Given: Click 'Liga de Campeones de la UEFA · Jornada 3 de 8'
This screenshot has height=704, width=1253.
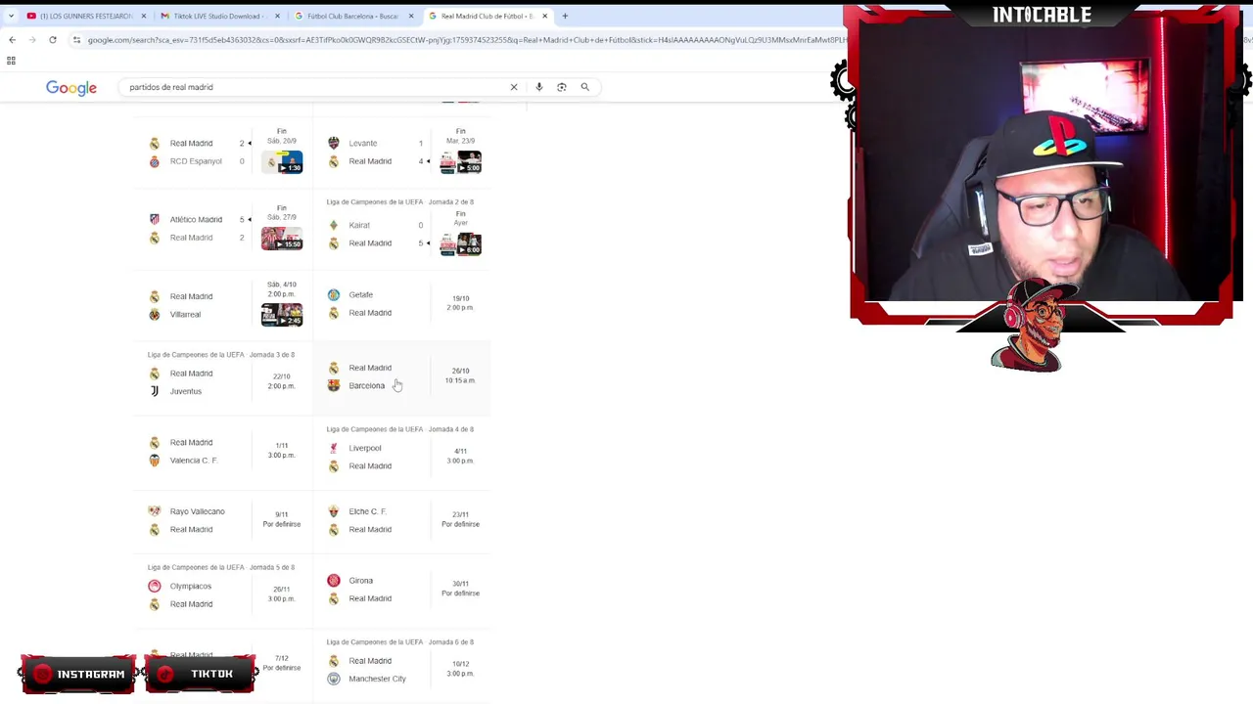Looking at the screenshot, I should coord(221,355).
